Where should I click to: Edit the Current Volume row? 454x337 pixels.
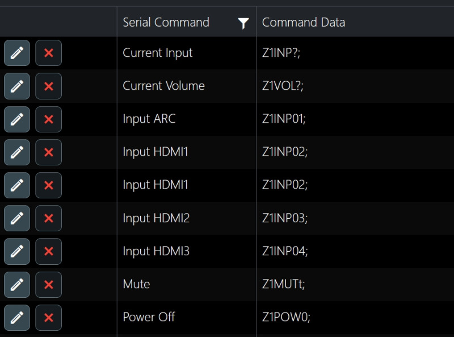click(x=17, y=86)
